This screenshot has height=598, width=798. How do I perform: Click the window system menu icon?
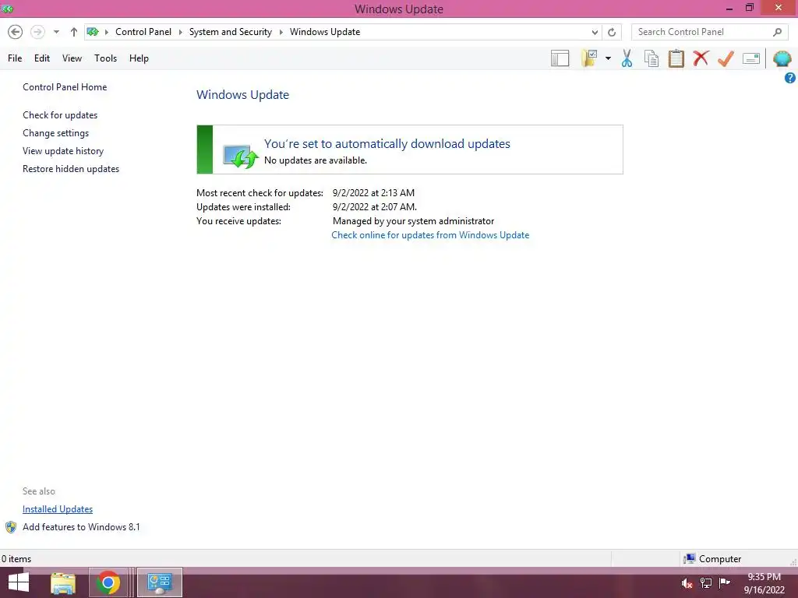[x=7, y=9]
